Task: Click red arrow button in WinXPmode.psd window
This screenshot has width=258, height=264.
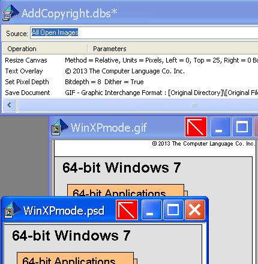Action: 127,210
